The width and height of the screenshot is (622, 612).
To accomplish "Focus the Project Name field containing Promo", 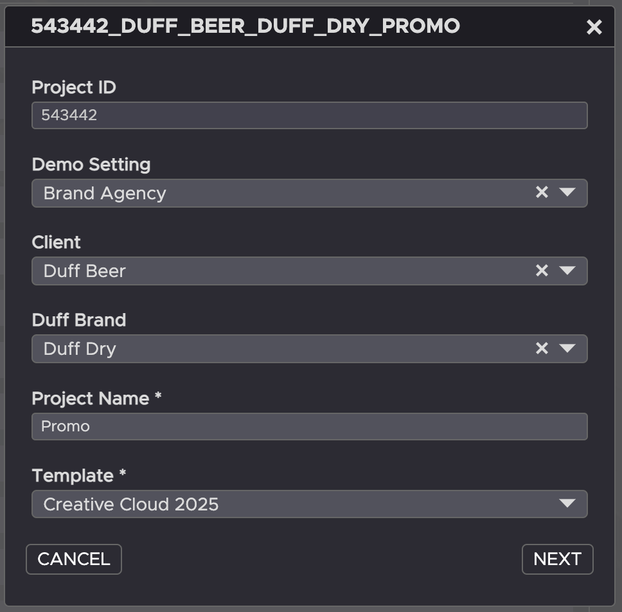I will point(309,426).
